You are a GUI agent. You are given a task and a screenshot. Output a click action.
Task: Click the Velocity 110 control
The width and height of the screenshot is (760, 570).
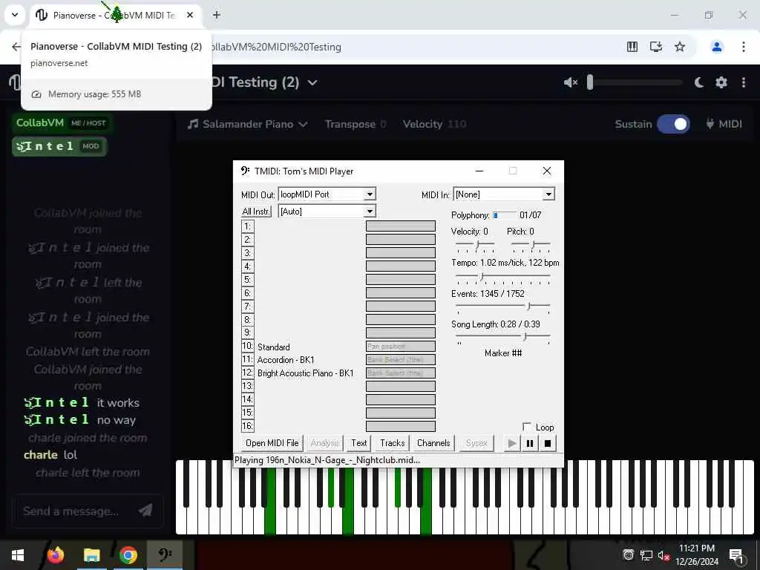tap(434, 124)
